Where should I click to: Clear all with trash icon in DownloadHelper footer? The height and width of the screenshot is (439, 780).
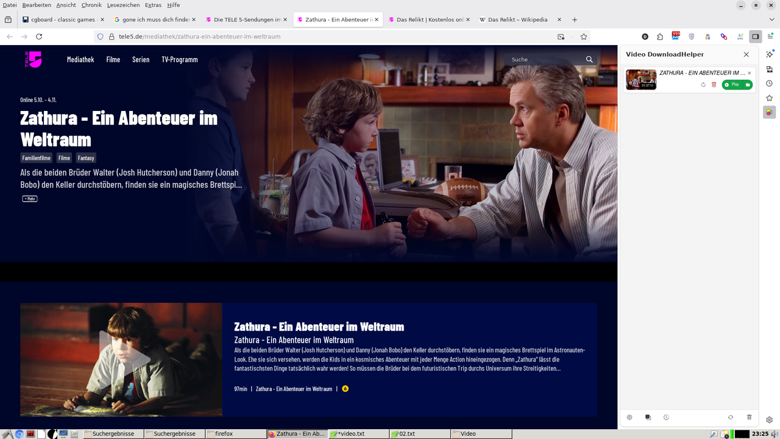point(749,417)
